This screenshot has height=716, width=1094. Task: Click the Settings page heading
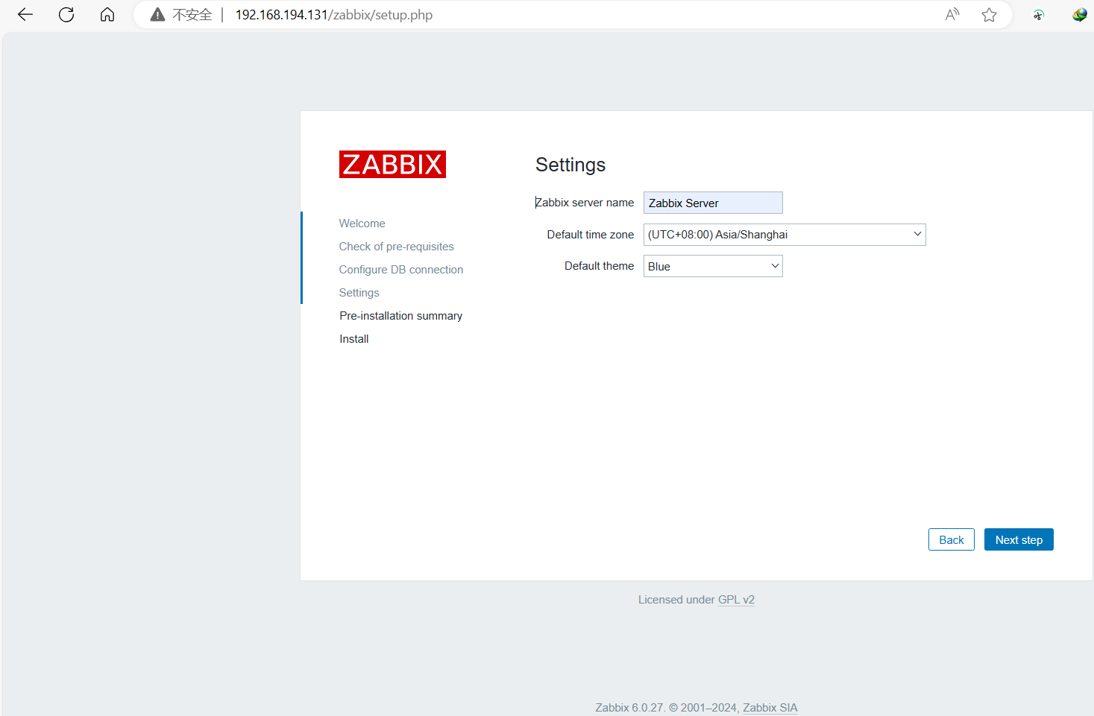pyautogui.click(x=570, y=165)
